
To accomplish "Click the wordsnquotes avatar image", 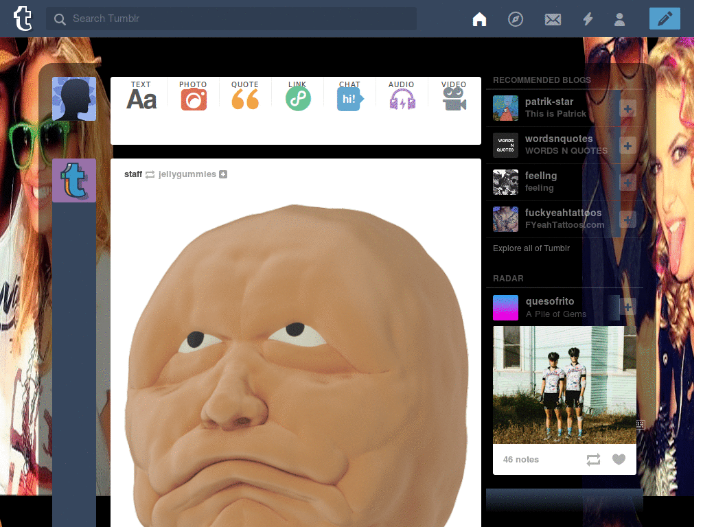I will click(x=505, y=145).
